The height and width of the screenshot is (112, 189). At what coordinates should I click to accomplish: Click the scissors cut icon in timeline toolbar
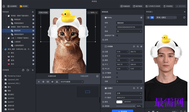(57, 82)
